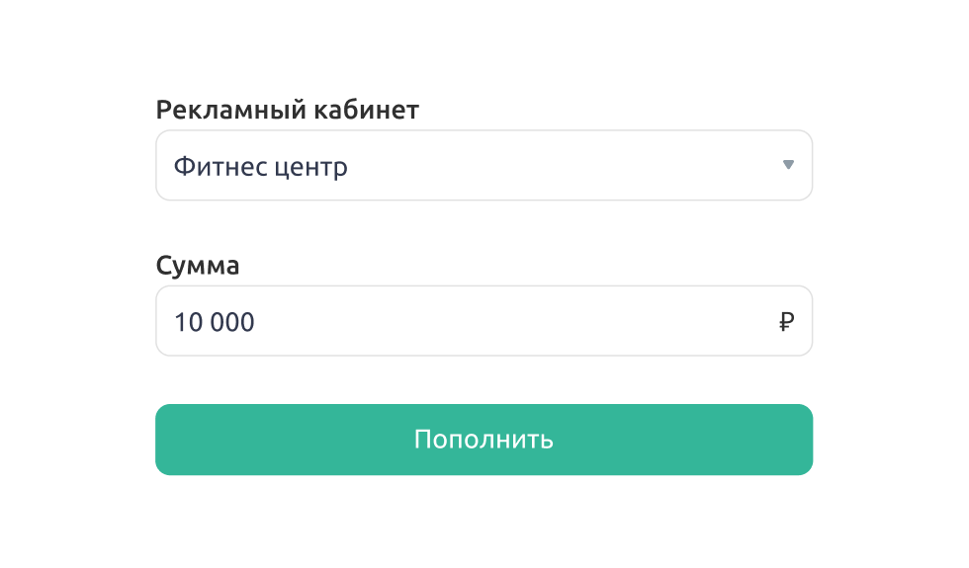This screenshot has height=568, width=969.
Task: Place cursor after 10 000 in amount field
Action: [x=257, y=322]
